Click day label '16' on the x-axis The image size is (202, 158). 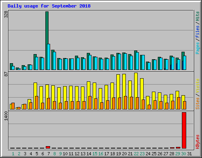tap(101, 154)
